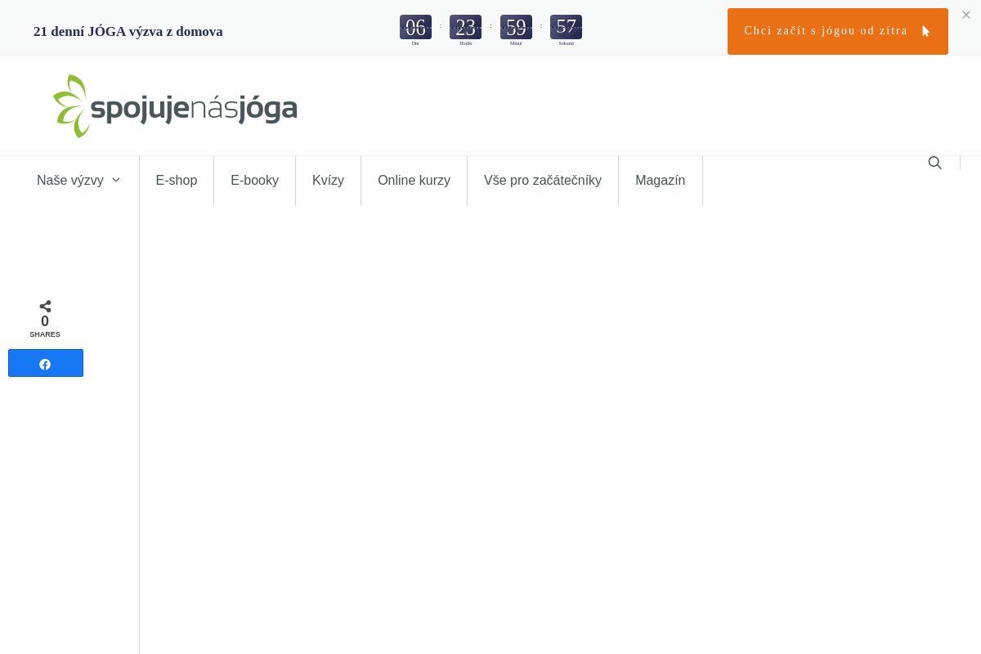Image resolution: width=981 pixels, height=654 pixels.
Task: Go to the E-shop menu item
Action: [x=177, y=180]
